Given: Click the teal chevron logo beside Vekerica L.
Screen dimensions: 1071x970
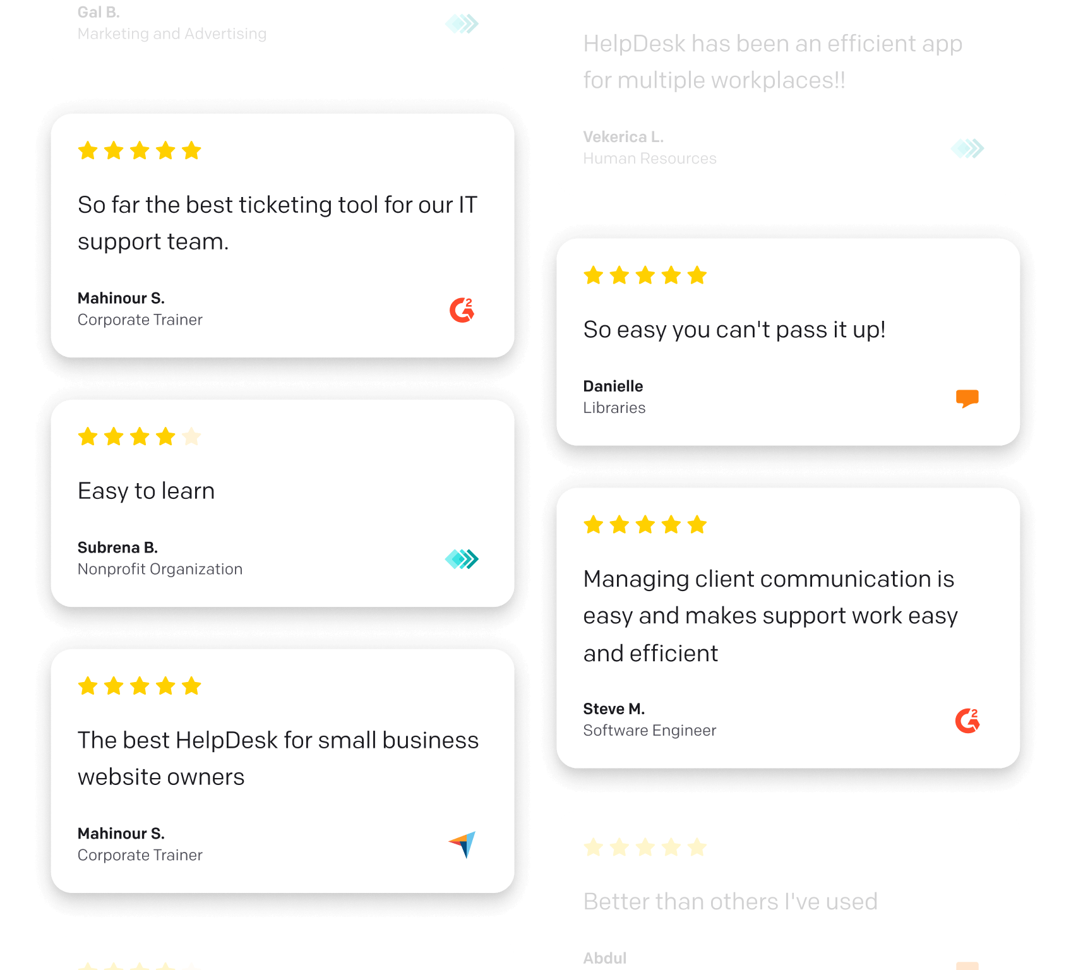Looking at the screenshot, I should tap(967, 148).
